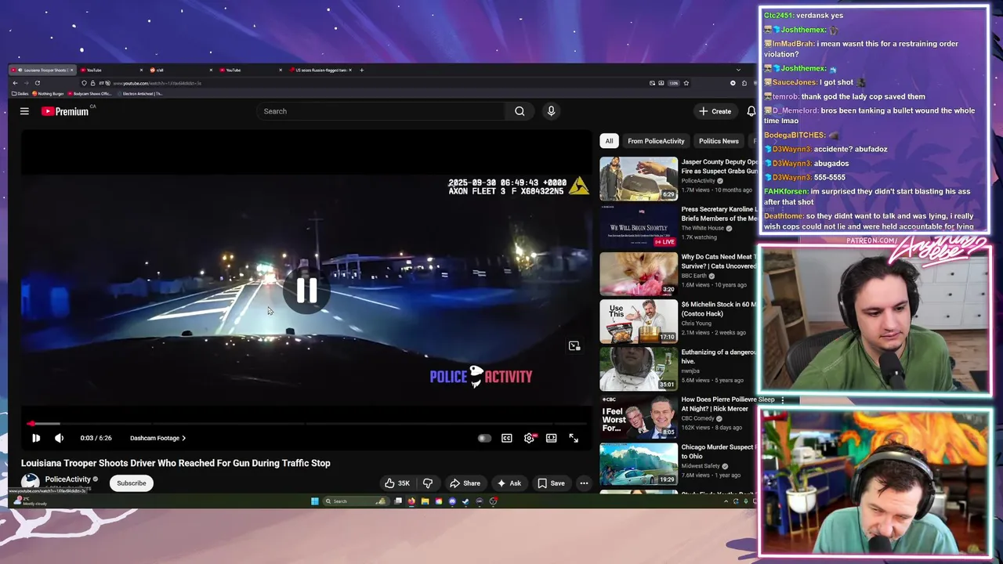Mute the video volume speaker
The image size is (1003, 564).
tap(59, 438)
